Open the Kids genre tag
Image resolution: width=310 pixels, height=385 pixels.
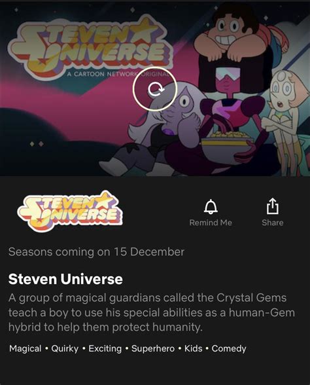[x=194, y=348]
